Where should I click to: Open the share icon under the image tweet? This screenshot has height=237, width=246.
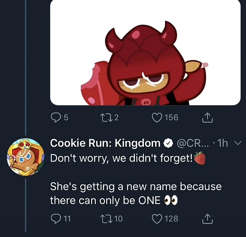pos(207,117)
